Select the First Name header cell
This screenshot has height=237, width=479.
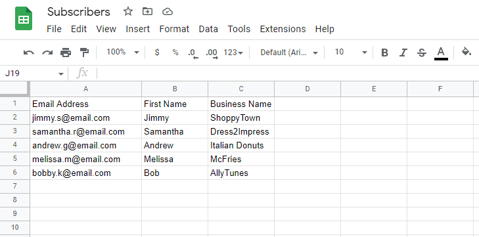click(175, 104)
